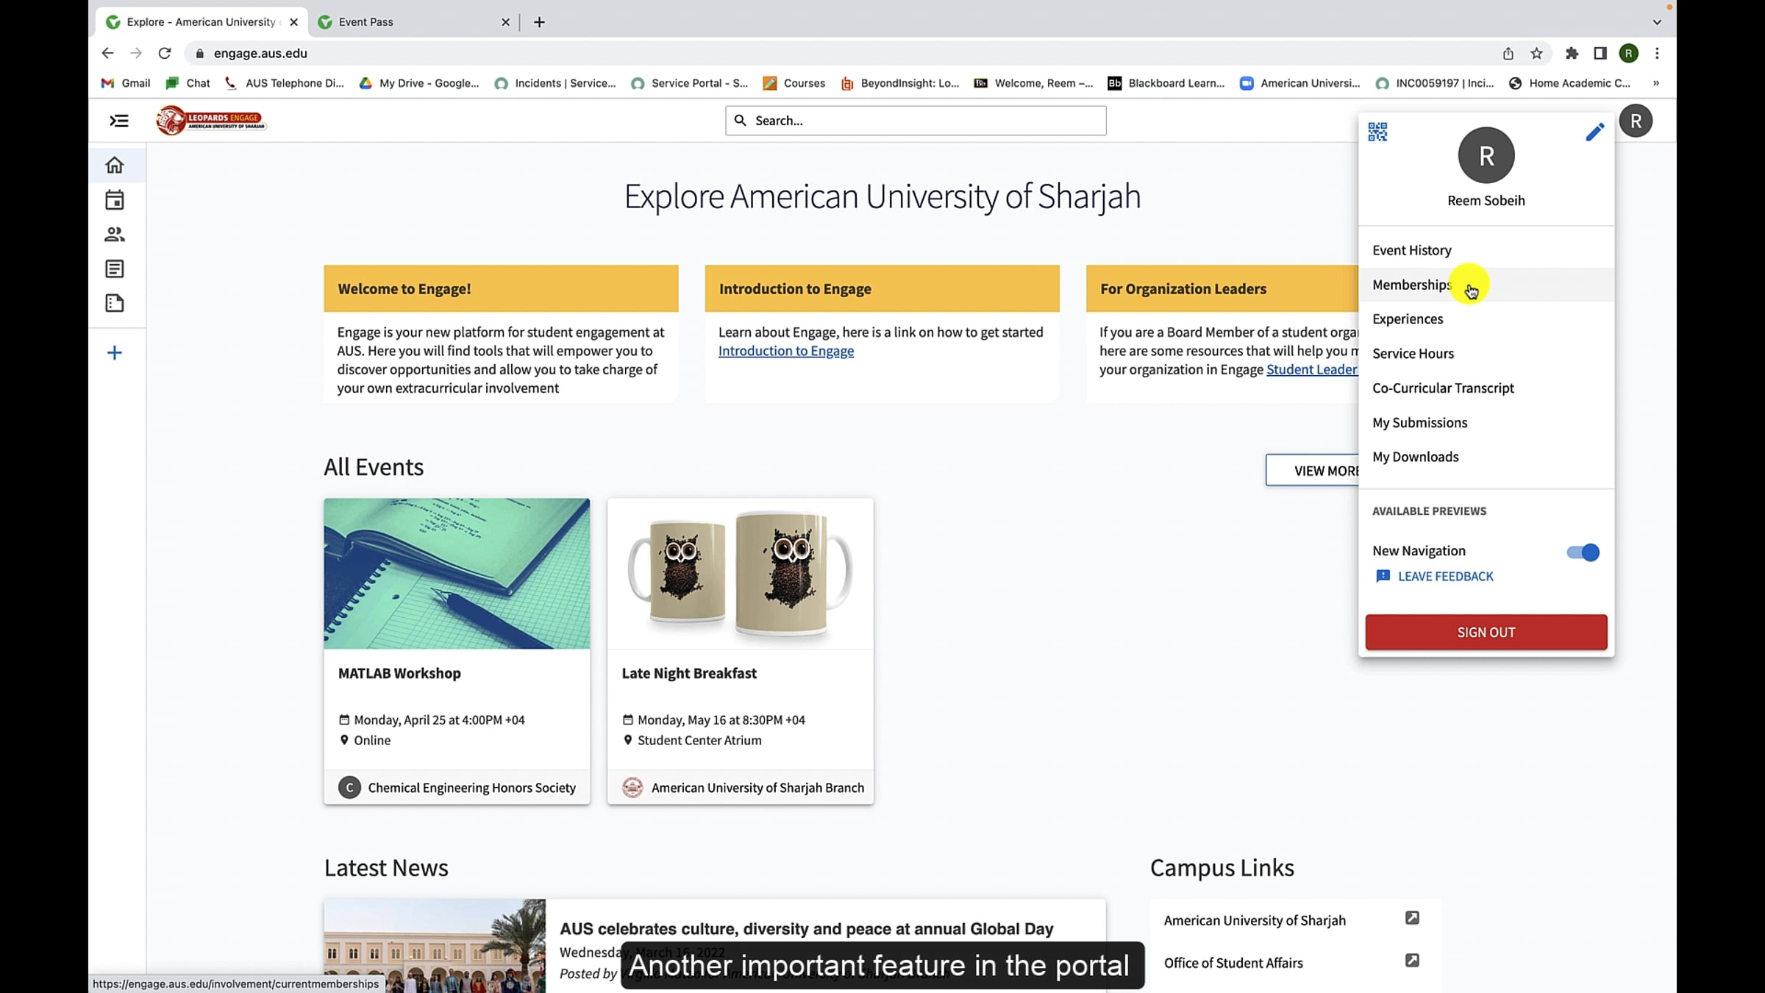Open external link icon for Office of Student Affairs
Viewport: 1765px width, 993px height.
[x=1412, y=961]
